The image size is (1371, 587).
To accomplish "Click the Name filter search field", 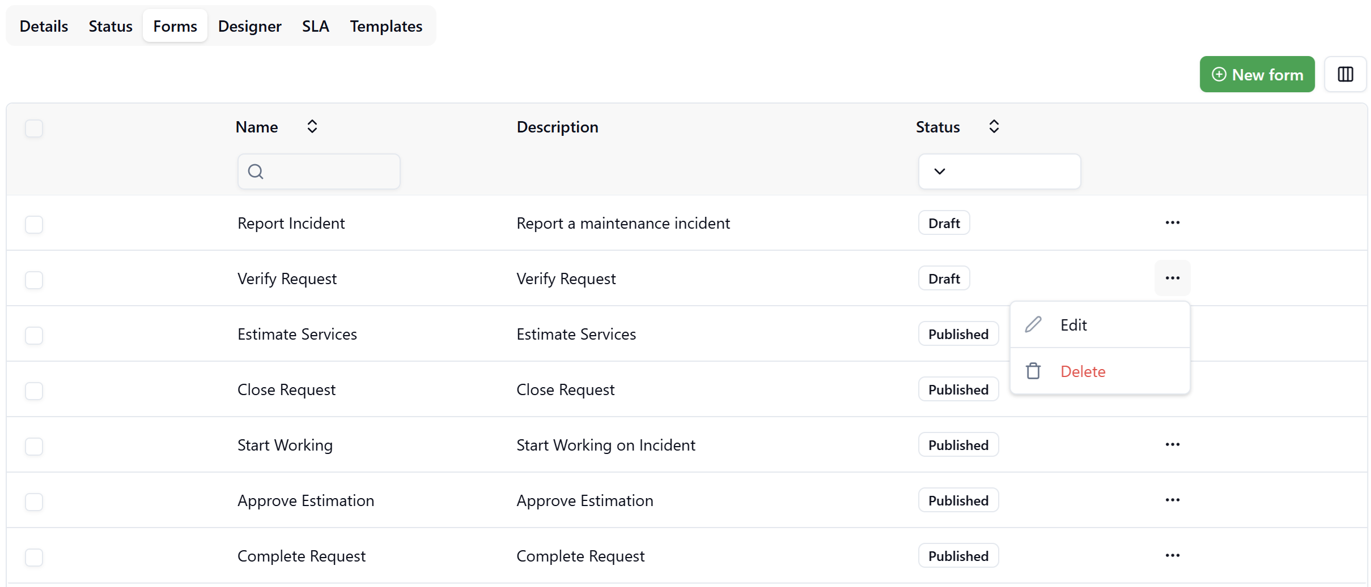I will 319,172.
